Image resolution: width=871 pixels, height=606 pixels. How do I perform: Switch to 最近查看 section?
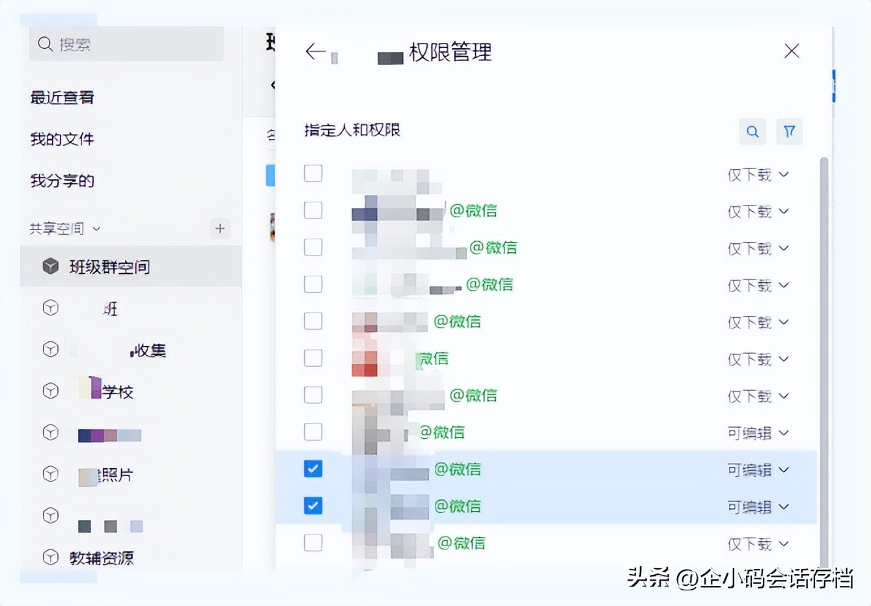pos(62,97)
